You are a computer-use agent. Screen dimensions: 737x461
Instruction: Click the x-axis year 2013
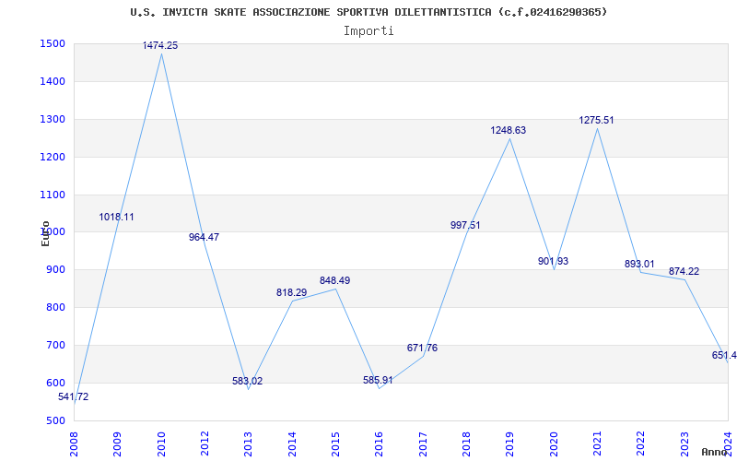pyautogui.click(x=248, y=443)
